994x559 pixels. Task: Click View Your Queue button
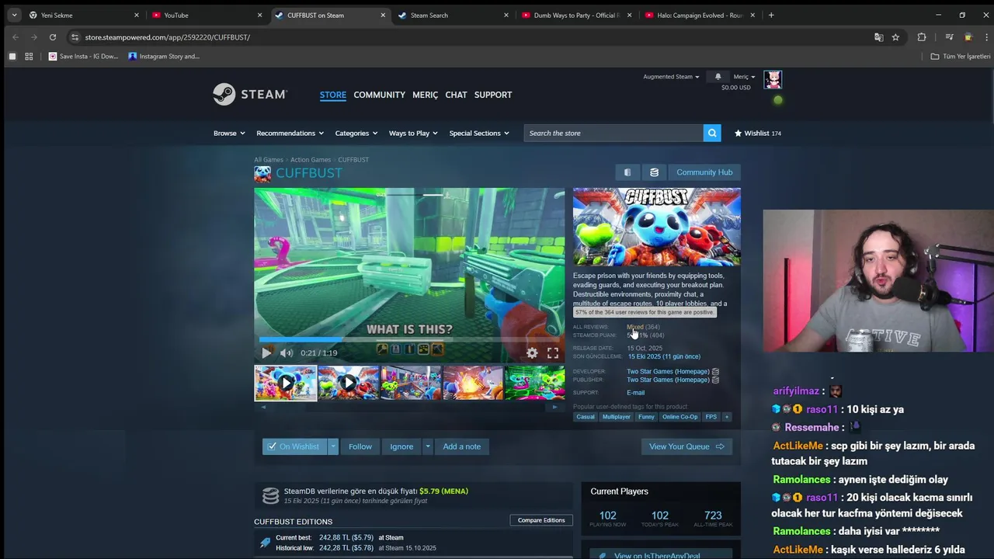pos(686,446)
